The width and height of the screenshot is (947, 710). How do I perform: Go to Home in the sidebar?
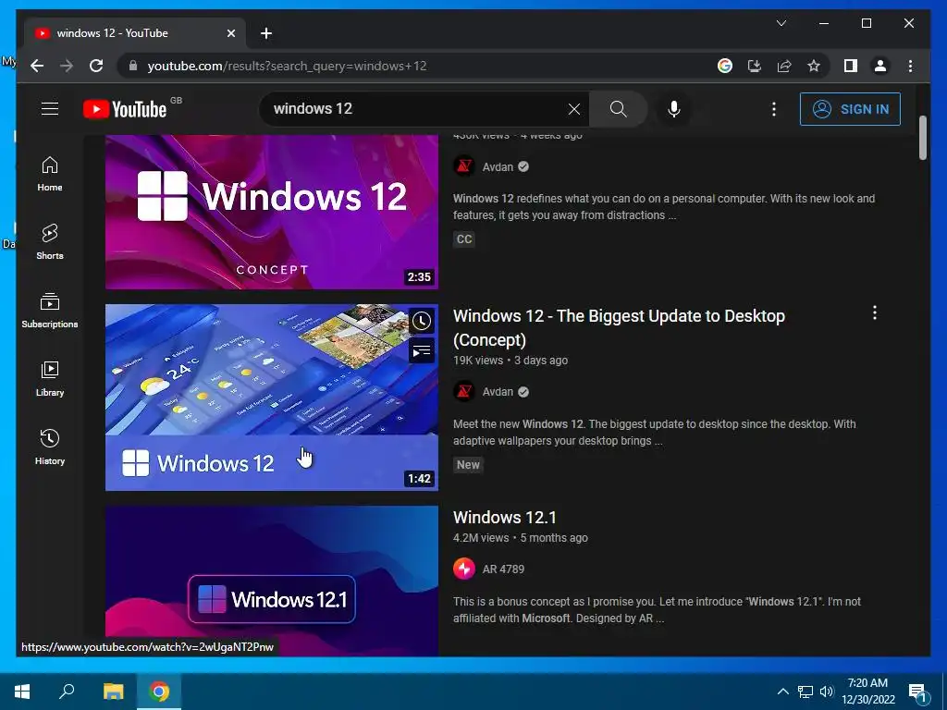click(50, 174)
